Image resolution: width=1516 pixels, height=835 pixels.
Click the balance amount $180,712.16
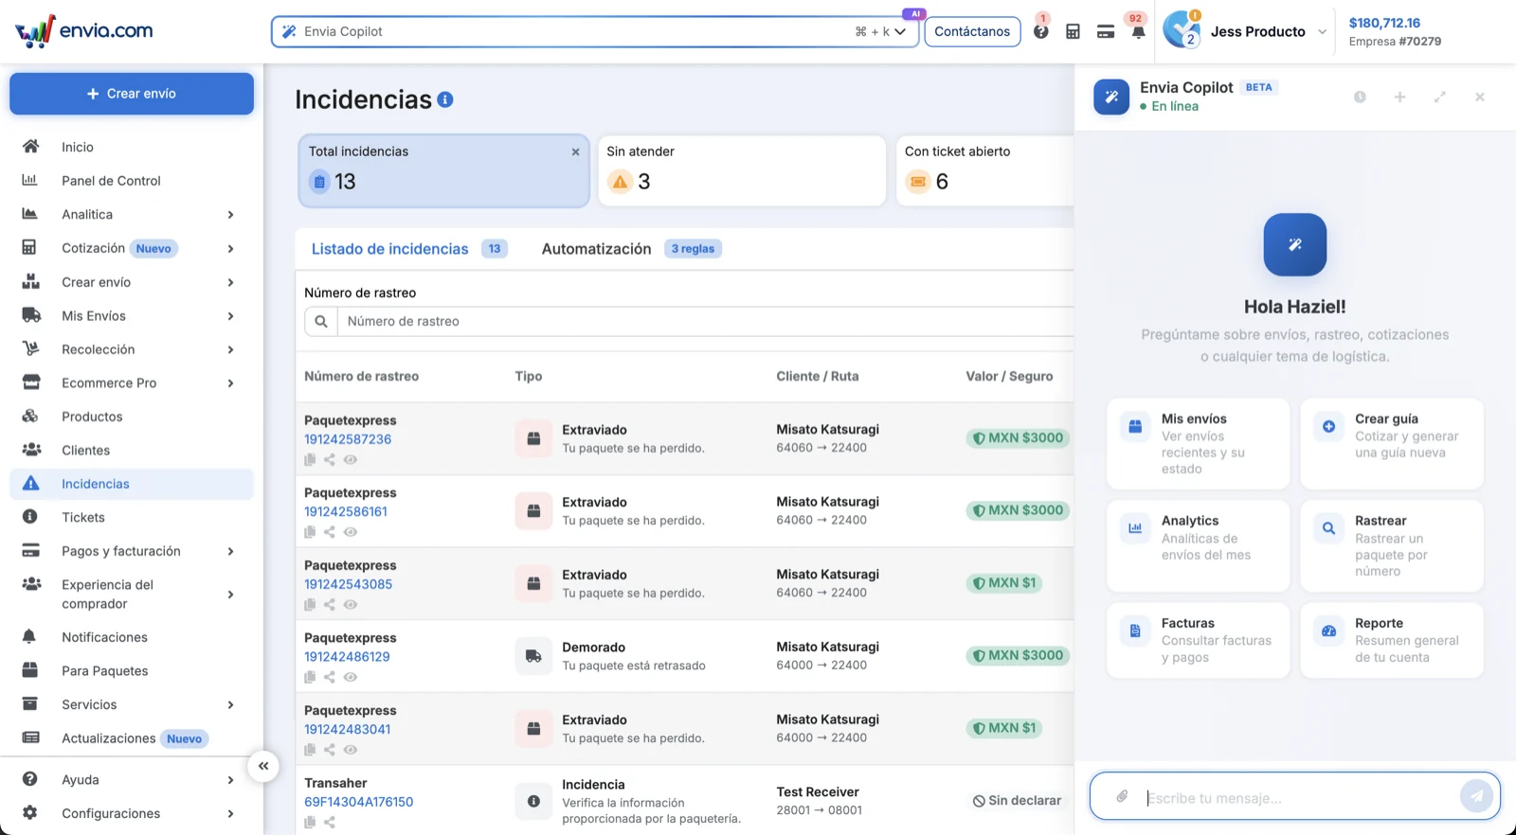(1384, 23)
